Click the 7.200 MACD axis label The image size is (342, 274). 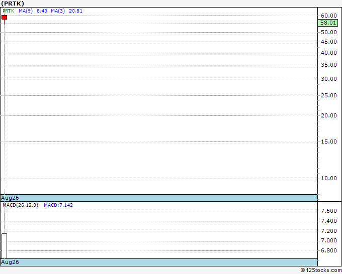pos(329,231)
